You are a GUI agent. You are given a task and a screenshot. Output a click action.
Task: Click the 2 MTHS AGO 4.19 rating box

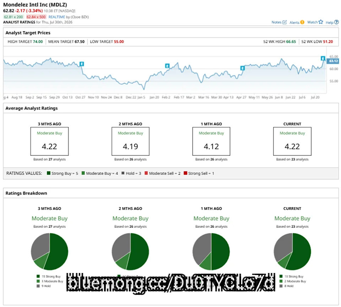pos(130,141)
